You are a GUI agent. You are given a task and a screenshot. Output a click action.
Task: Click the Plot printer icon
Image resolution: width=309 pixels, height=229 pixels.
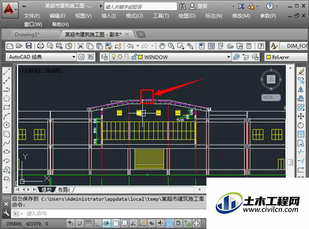pos(40,46)
